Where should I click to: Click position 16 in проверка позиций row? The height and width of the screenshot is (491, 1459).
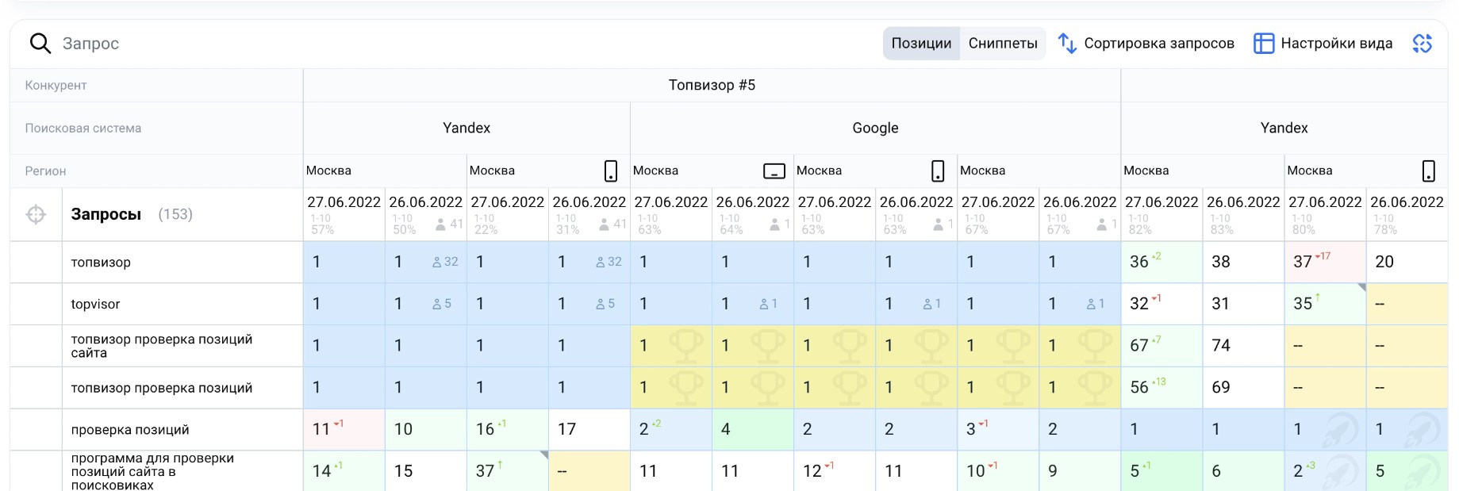pos(485,429)
